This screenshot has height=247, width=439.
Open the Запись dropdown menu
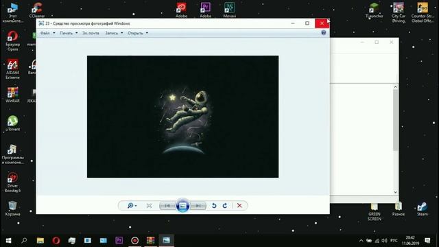coord(114,33)
